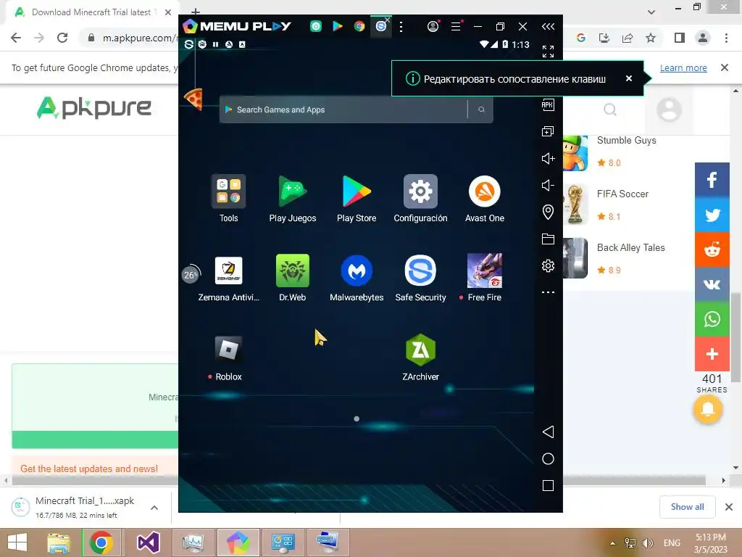The height and width of the screenshot is (557, 742).
Task: Tap Android recent apps square button
Action: coord(548,485)
